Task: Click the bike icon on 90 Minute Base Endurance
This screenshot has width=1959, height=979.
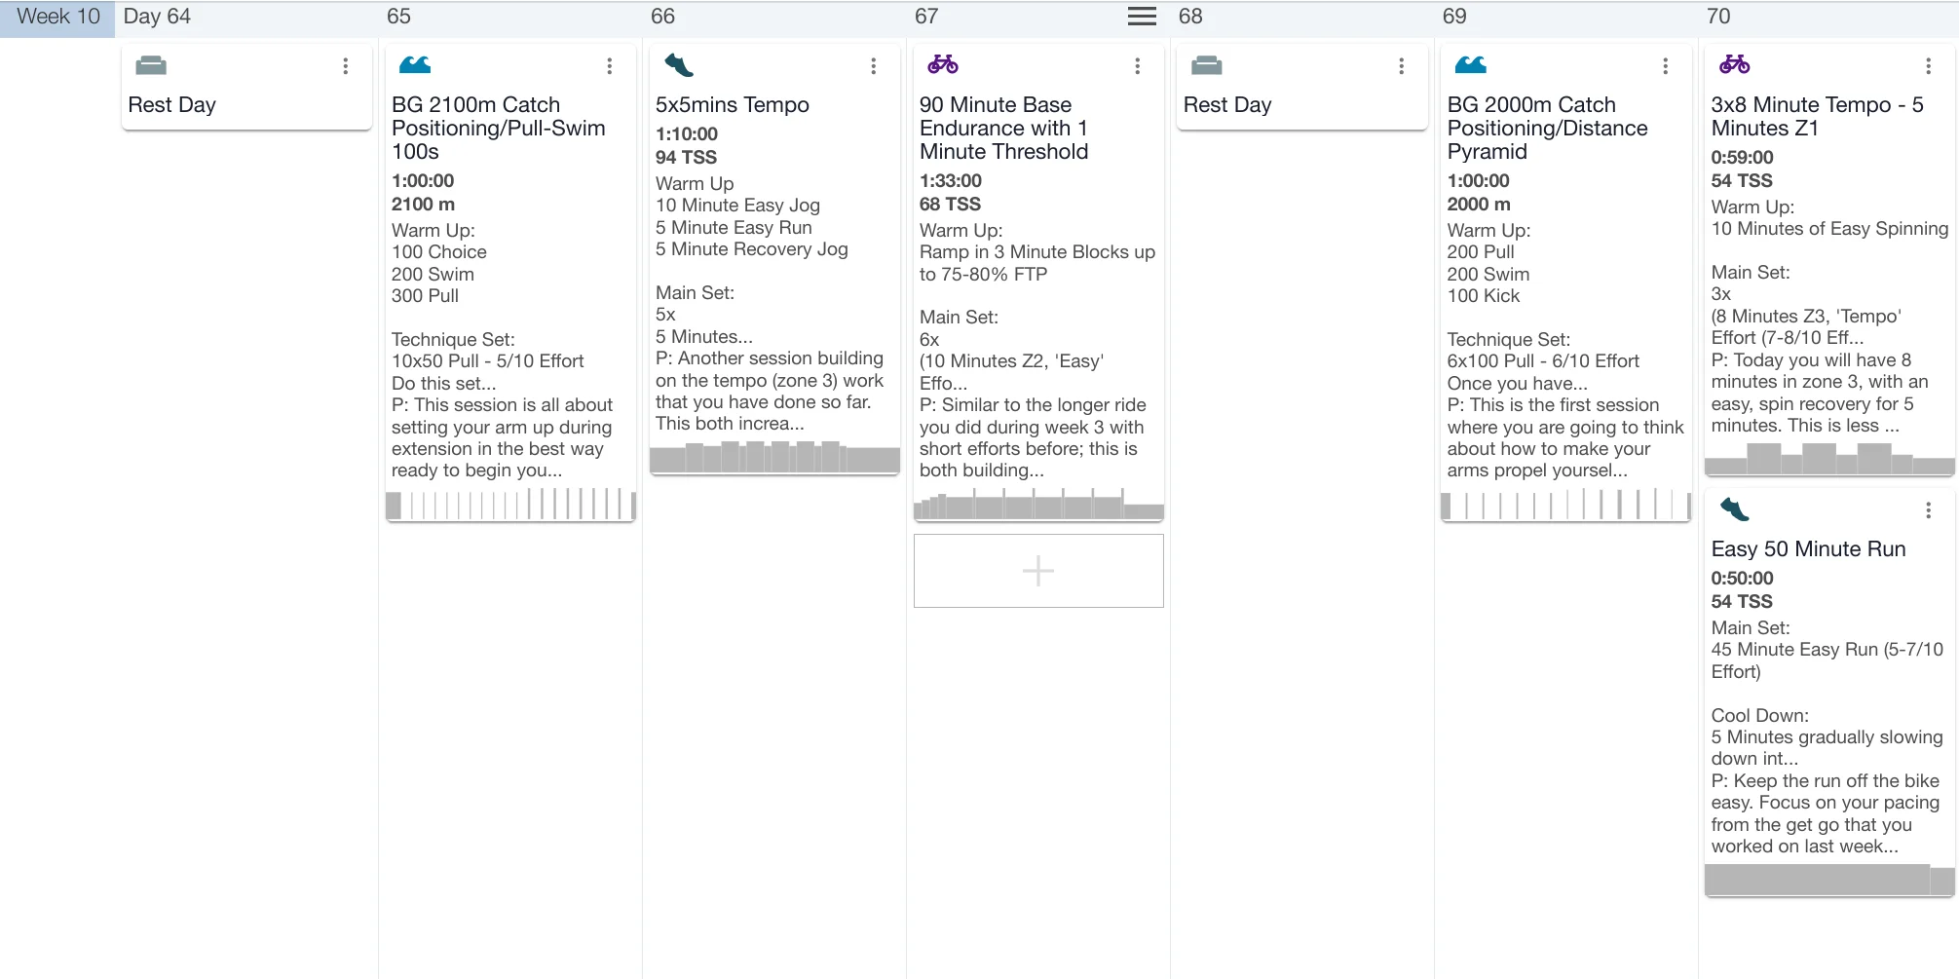Action: click(942, 65)
